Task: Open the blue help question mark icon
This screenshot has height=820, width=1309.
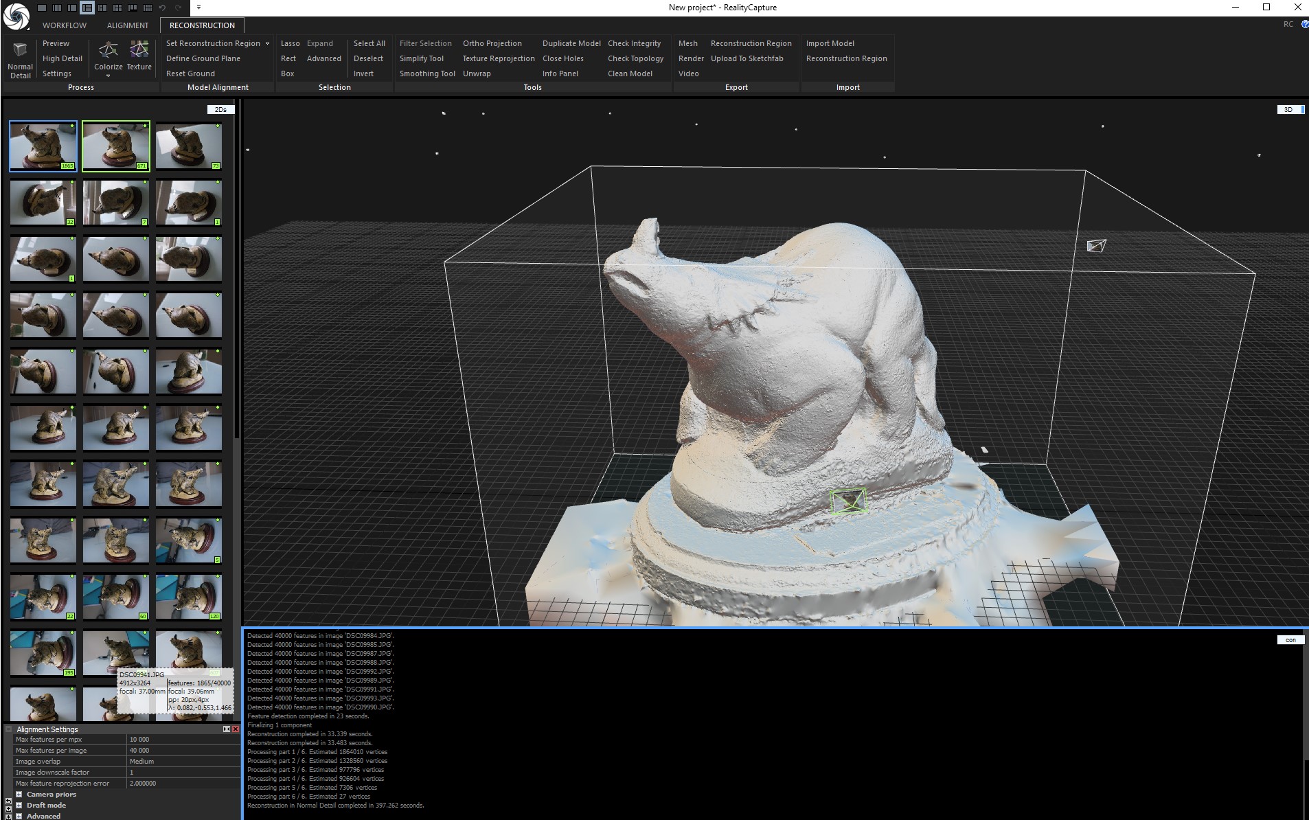Action: tap(1304, 24)
